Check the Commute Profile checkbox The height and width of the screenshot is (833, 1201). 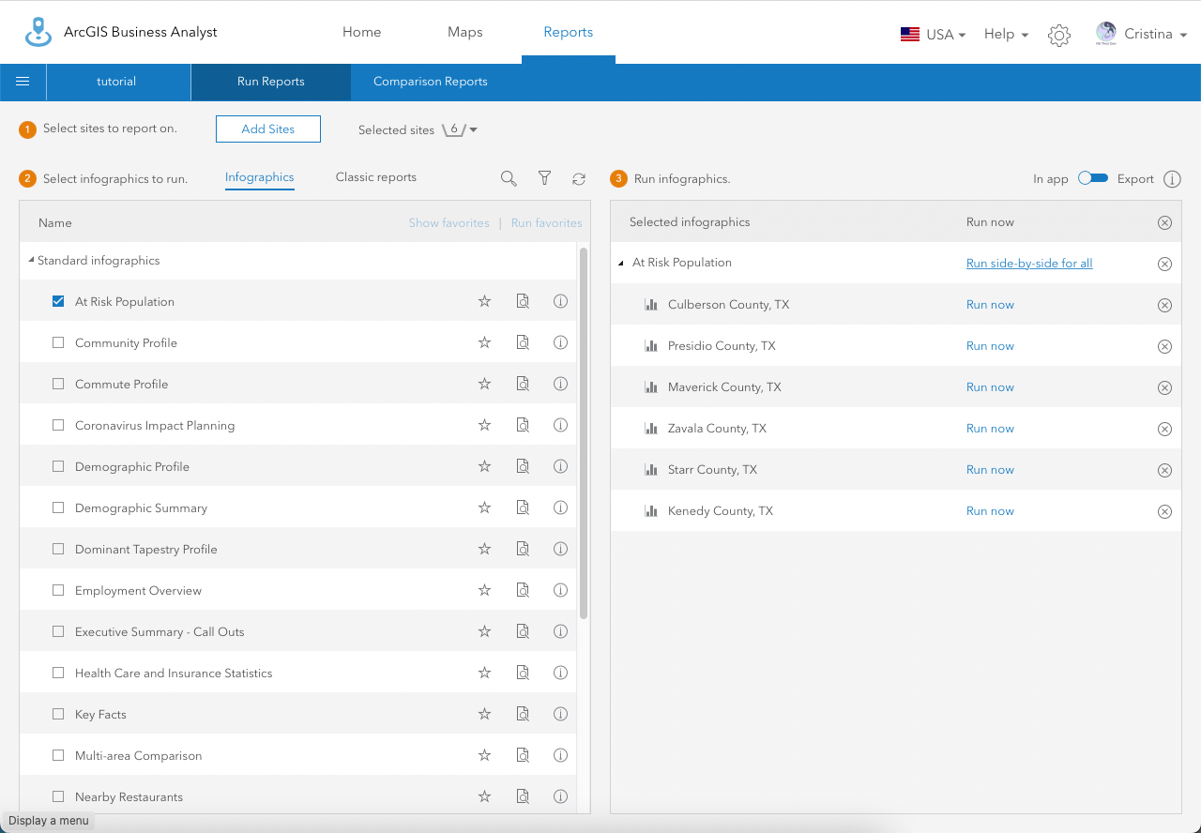coord(58,384)
